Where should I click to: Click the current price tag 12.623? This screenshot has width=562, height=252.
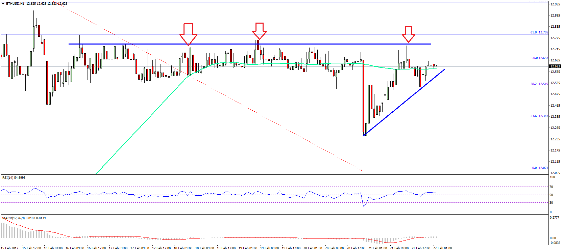coord(555,66)
